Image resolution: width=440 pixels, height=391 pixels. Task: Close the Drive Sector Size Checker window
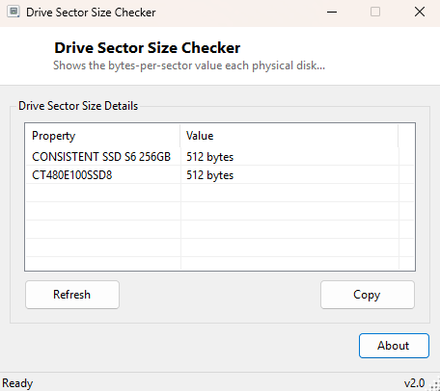(x=420, y=13)
